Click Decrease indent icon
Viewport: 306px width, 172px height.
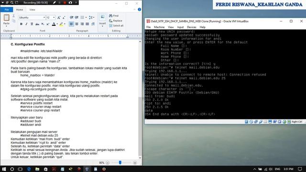click(x=71, y=18)
